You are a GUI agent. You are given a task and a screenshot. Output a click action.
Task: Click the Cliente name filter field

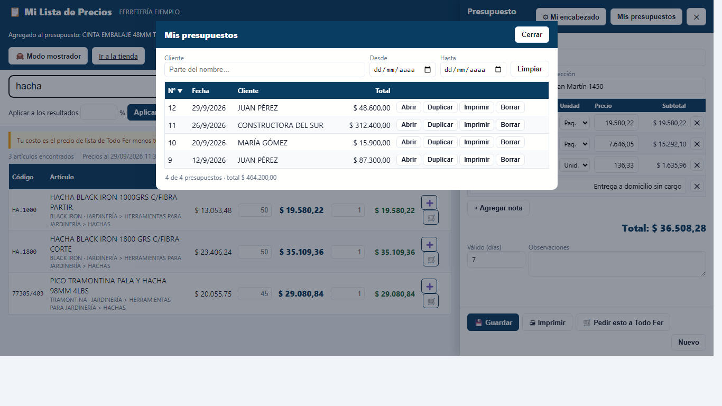(x=265, y=70)
